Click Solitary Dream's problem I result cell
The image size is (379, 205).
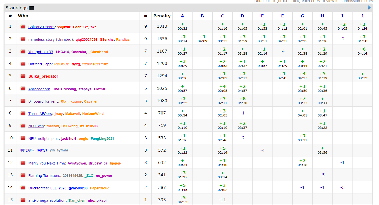(342, 26)
